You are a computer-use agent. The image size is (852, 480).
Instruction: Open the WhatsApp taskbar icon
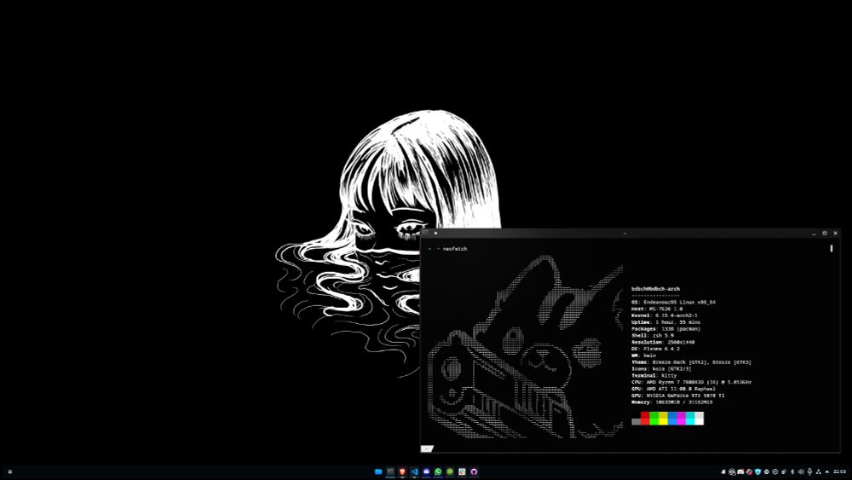coord(438,471)
